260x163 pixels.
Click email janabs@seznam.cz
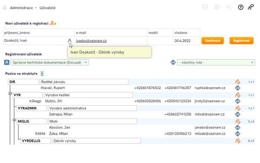pyautogui.click(x=210, y=128)
